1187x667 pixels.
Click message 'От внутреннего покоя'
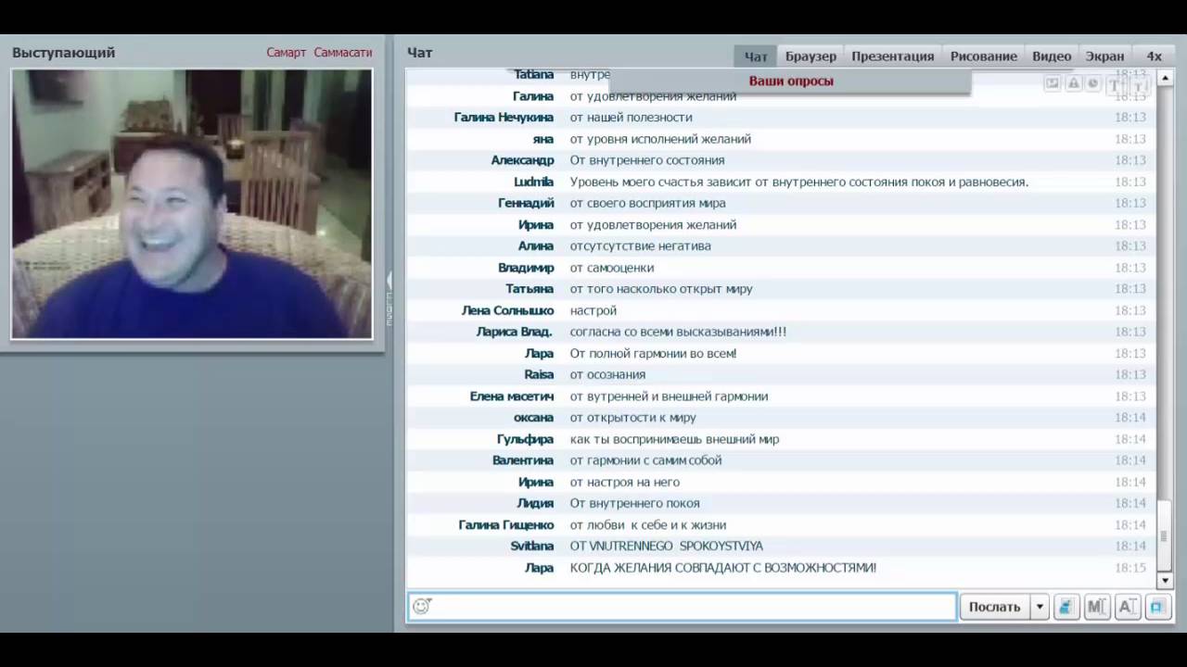point(634,503)
